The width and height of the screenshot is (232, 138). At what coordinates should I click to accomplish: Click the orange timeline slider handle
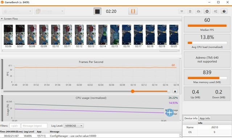(x=133, y=91)
